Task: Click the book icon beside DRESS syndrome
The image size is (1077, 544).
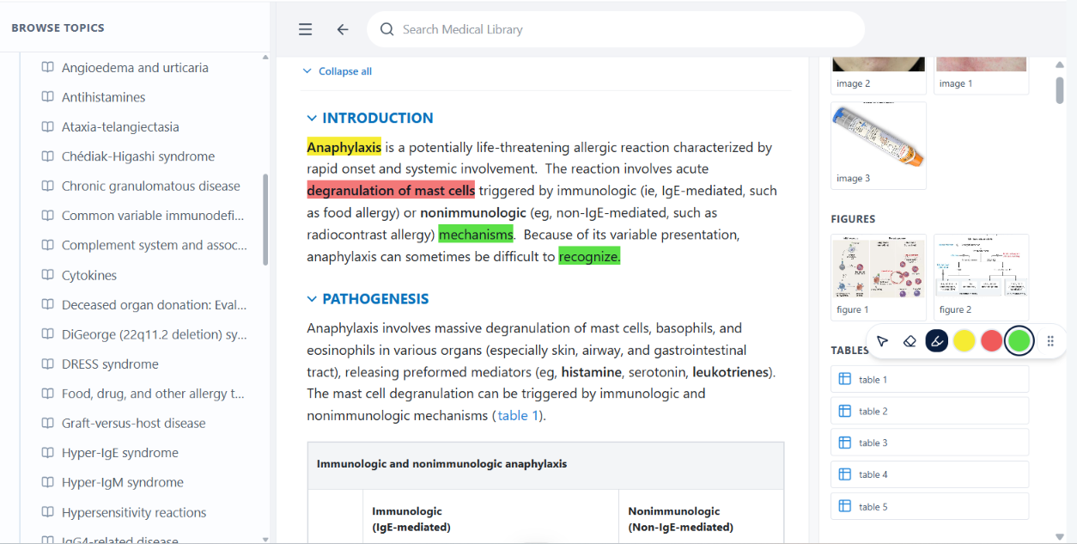Action: pyautogui.click(x=48, y=364)
